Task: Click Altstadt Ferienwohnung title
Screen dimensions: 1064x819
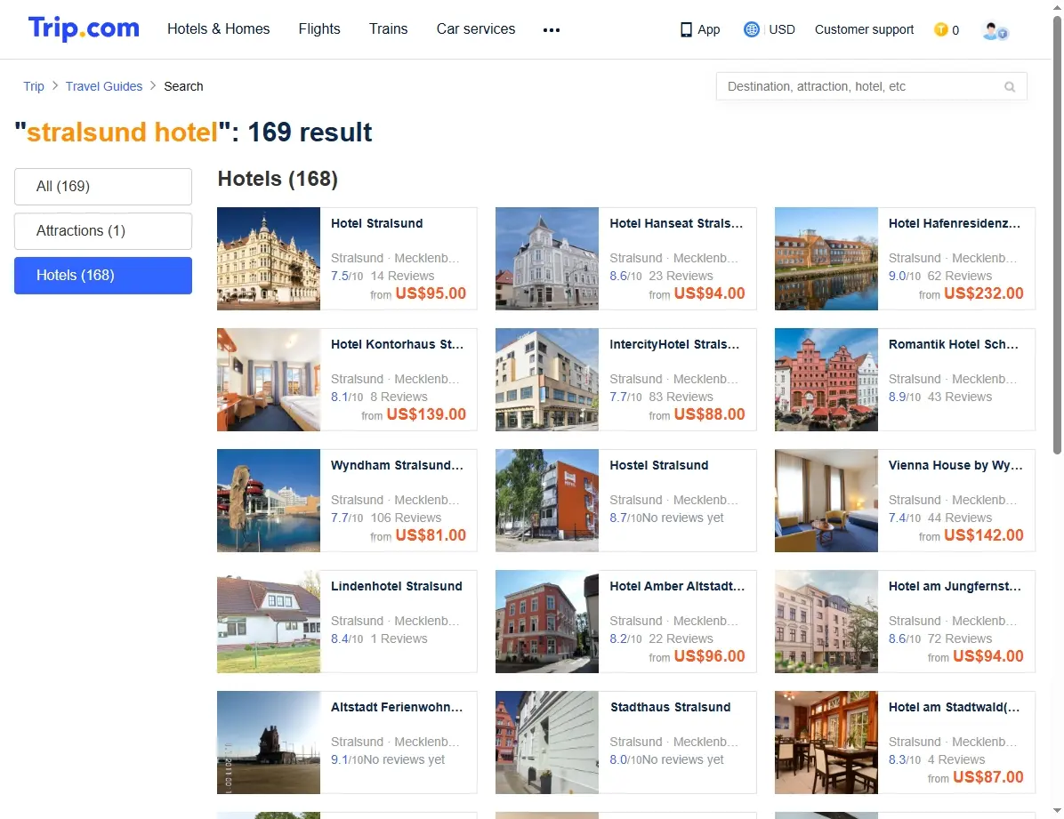Action: pyautogui.click(x=397, y=707)
